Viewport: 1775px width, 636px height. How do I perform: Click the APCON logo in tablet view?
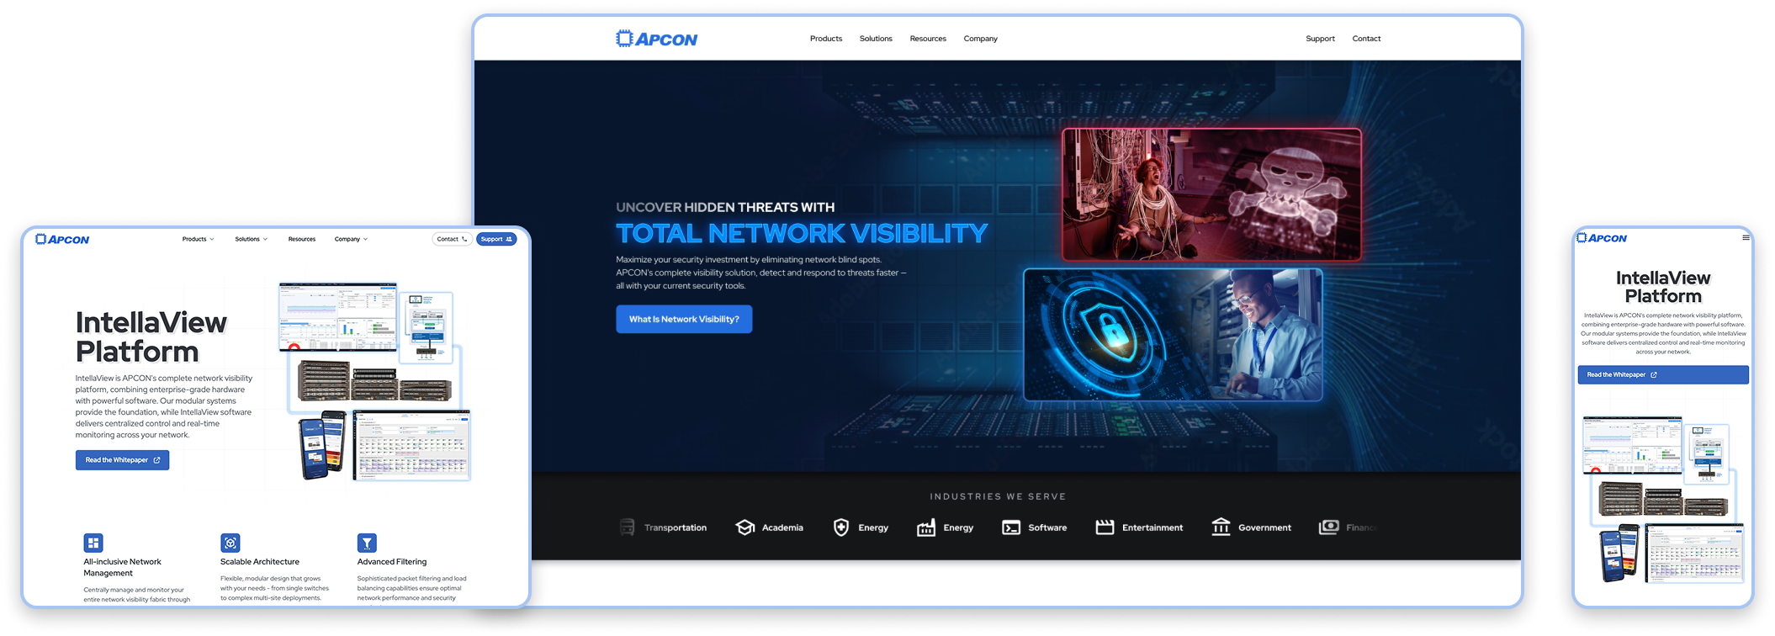click(x=62, y=240)
